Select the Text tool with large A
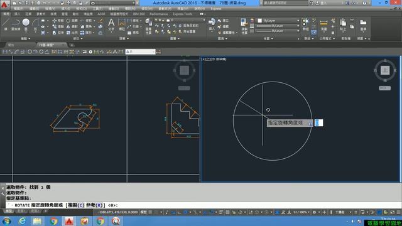The width and height of the screenshot is (402, 226). [111, 24]
